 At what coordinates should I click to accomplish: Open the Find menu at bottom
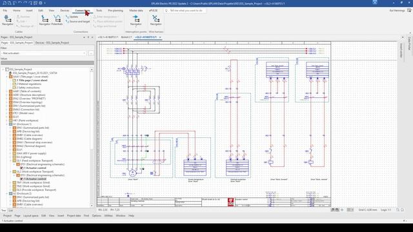tap(86, 216)
